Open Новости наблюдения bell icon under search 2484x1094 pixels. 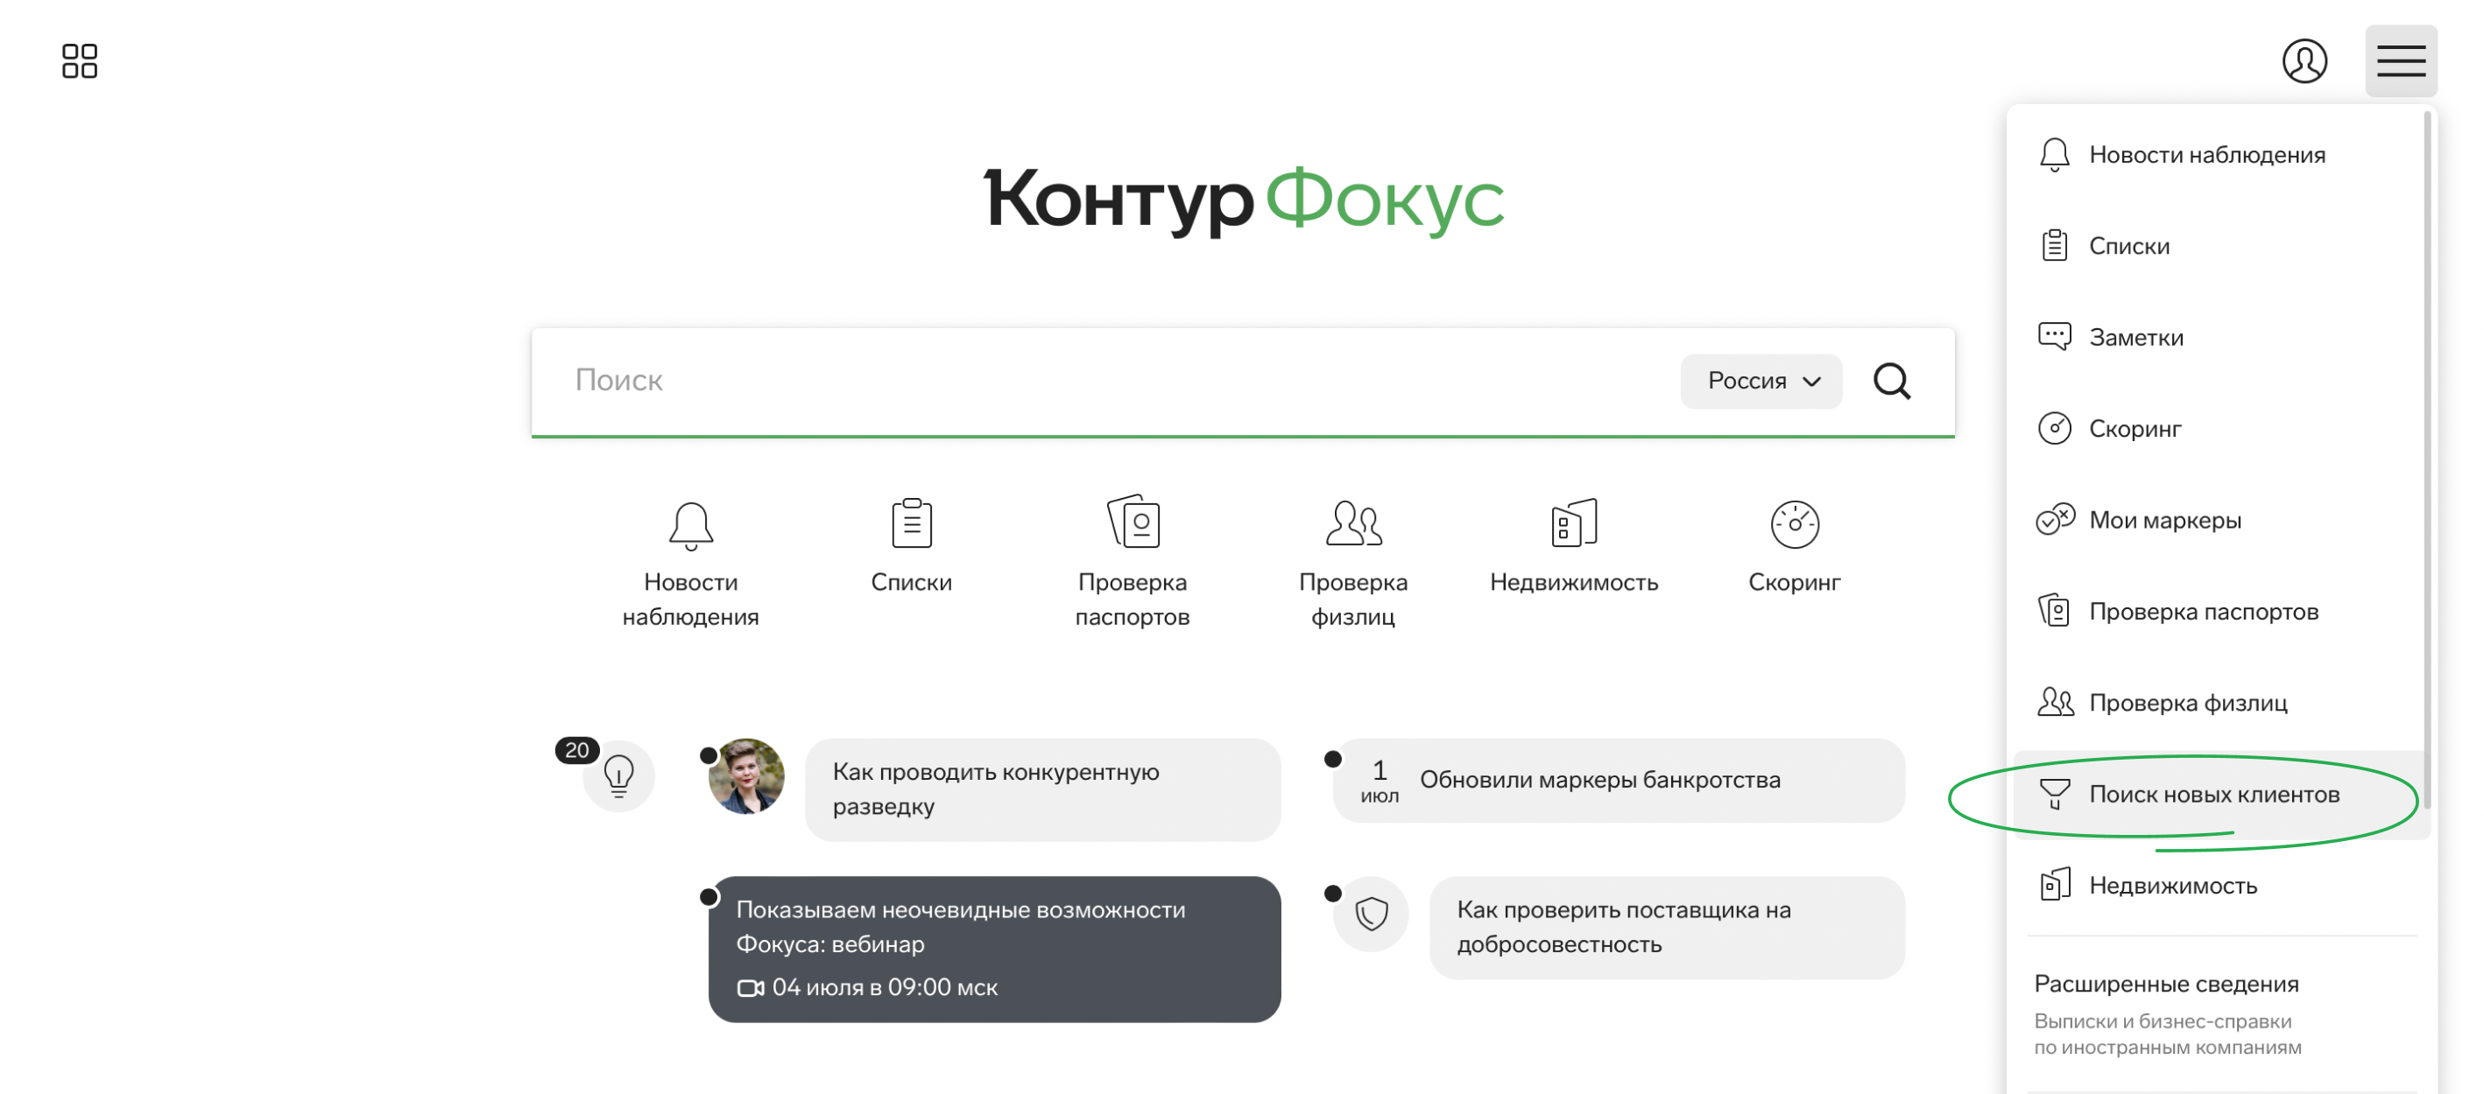pos(690,525)
